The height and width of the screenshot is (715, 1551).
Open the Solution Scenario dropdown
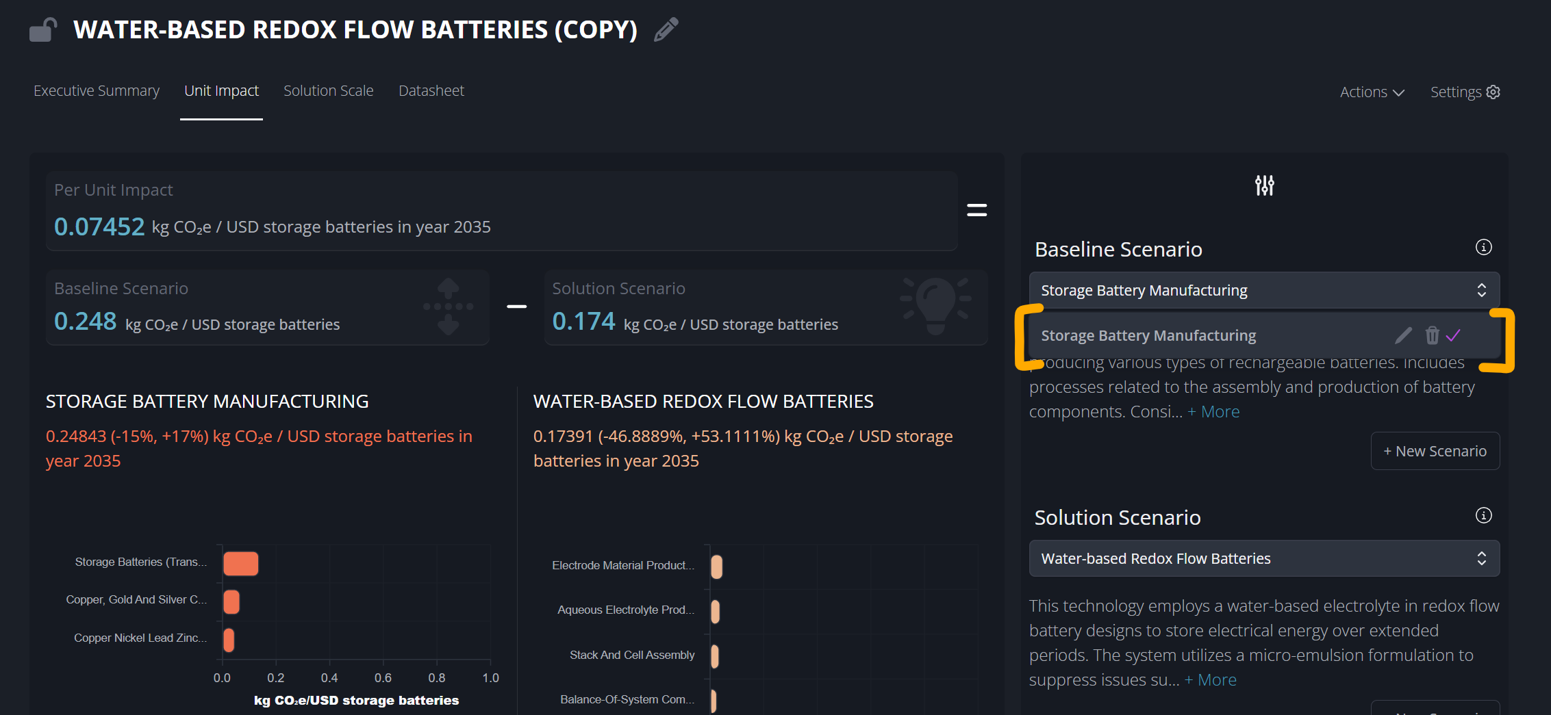tap(1264, 558)
